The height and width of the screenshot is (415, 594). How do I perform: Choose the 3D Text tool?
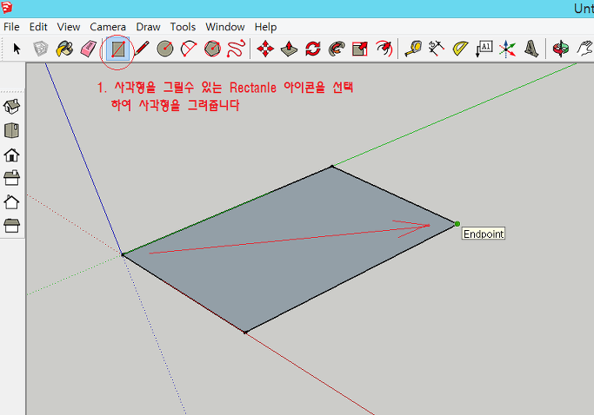coord(531,49)
